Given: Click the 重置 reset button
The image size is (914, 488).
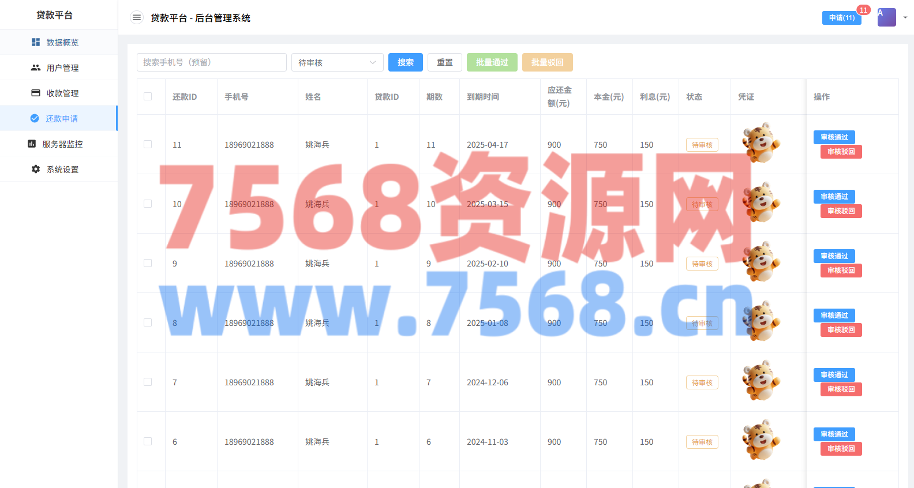Looking at the screenshot, I should coord(444,62).
